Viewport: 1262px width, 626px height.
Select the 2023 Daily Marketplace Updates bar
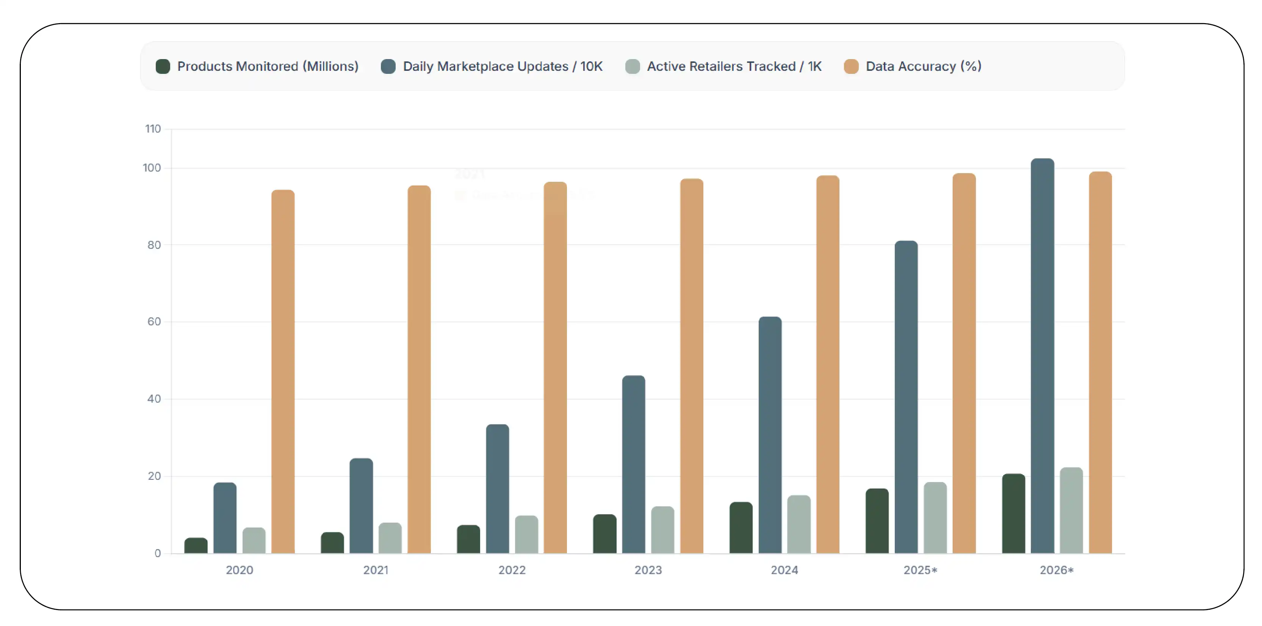pyautogui.click(x=633, y=465)
